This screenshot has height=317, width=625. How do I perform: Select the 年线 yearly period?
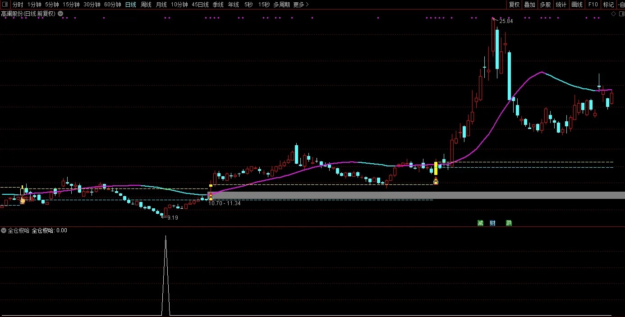pos(233,5)
